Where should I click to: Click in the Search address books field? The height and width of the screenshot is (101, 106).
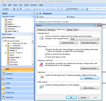pos(98,9)
